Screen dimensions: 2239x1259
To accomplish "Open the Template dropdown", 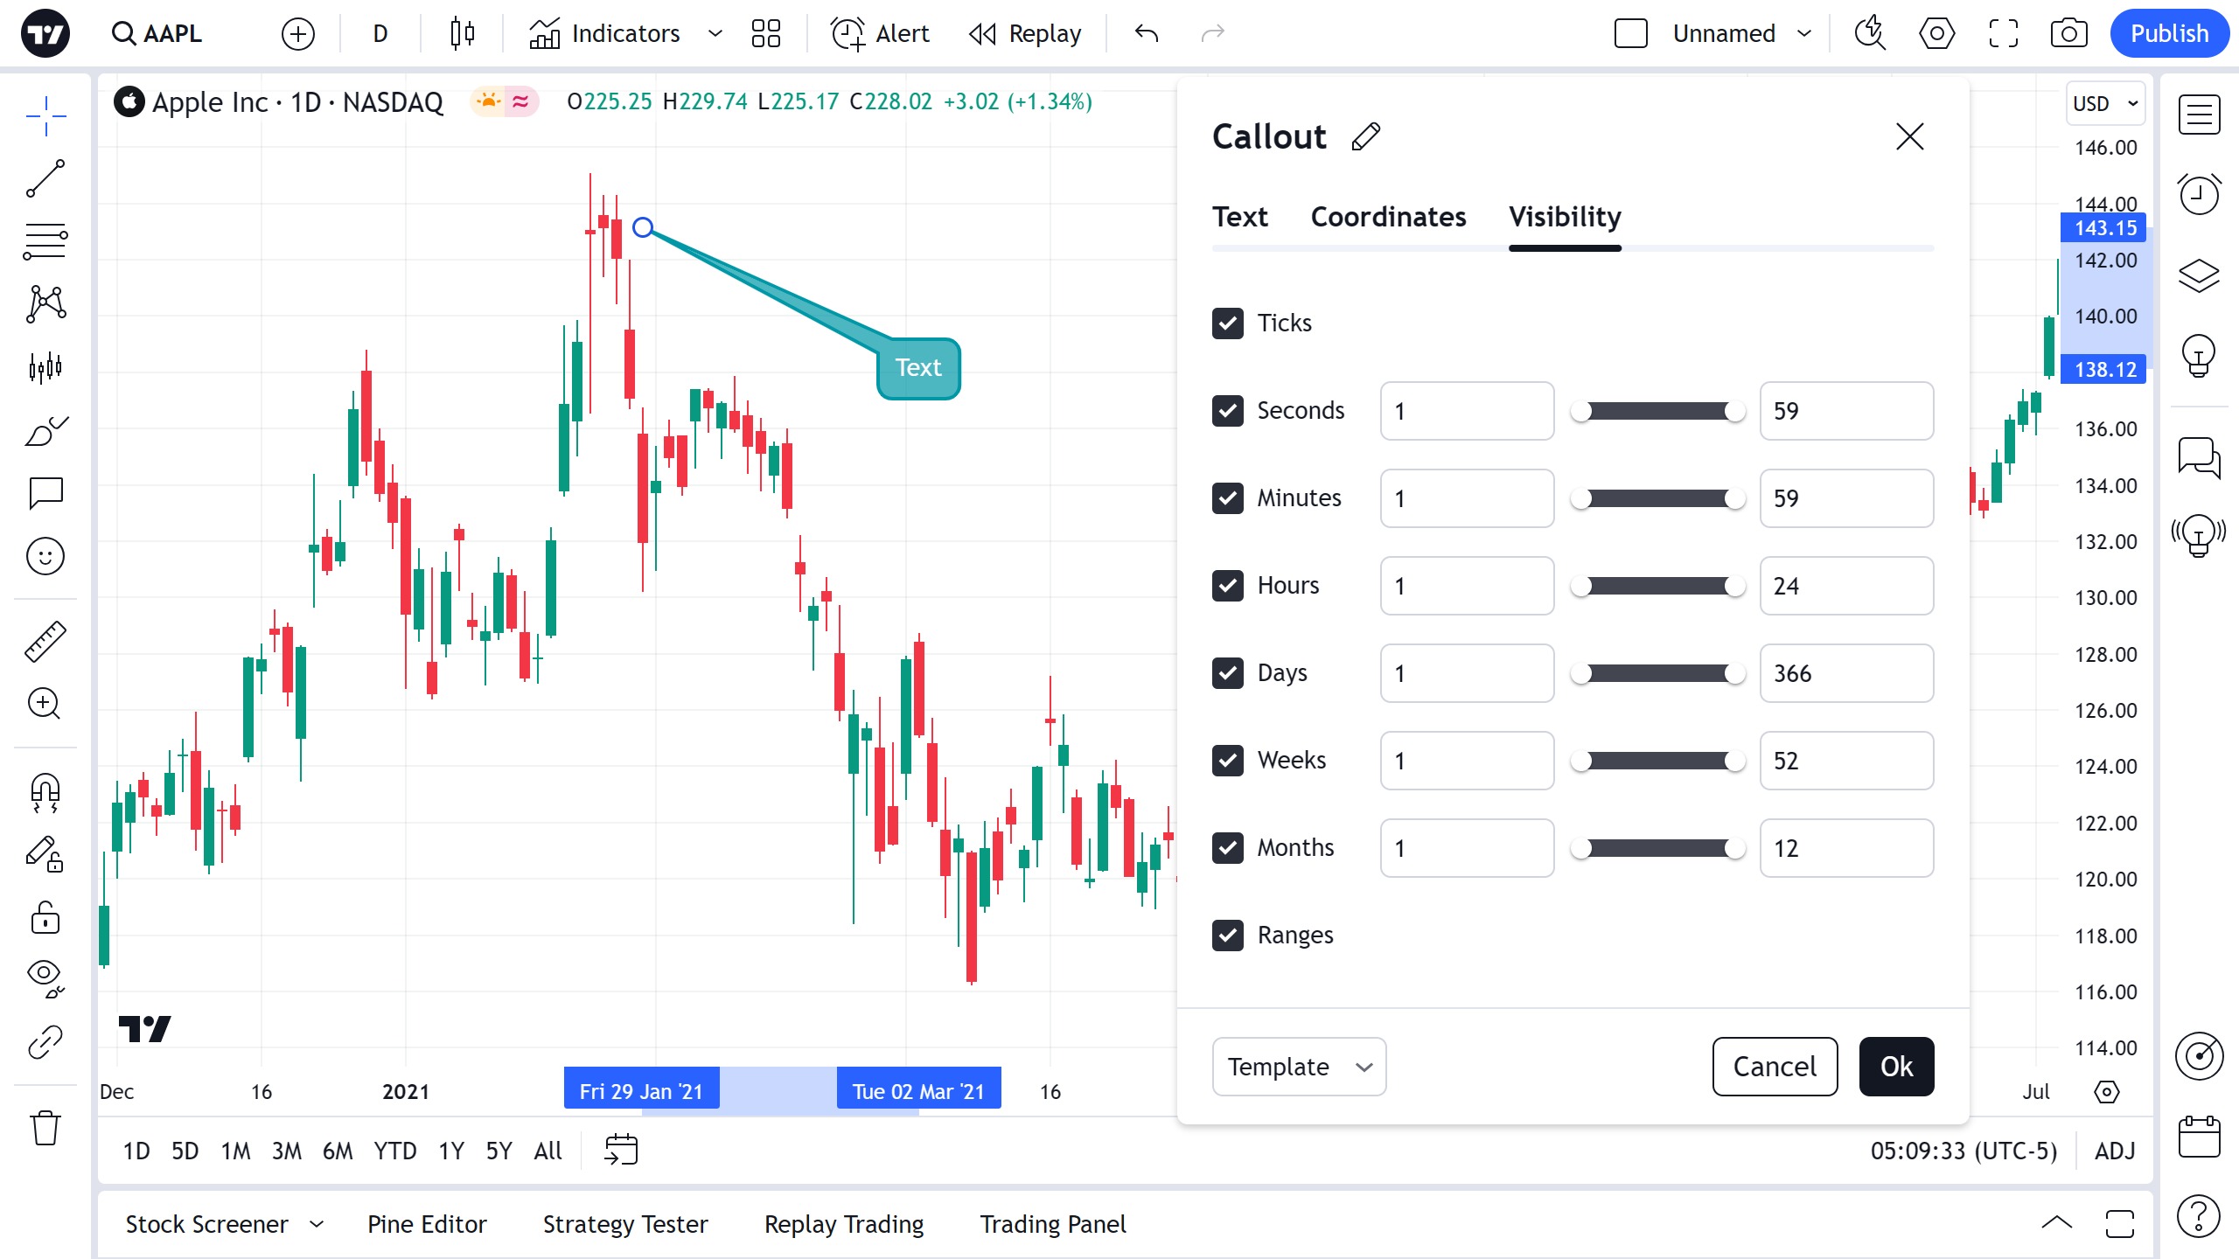I will (1299, 1067).
